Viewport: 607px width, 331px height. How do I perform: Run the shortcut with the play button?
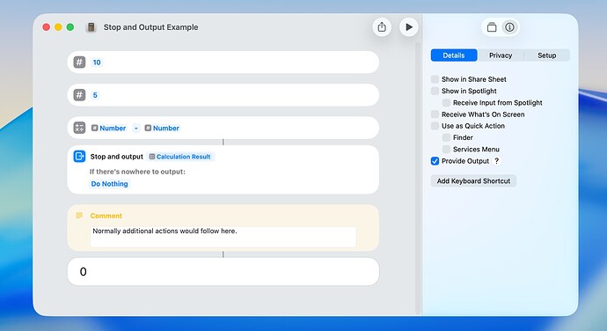[x=409, y=27]
